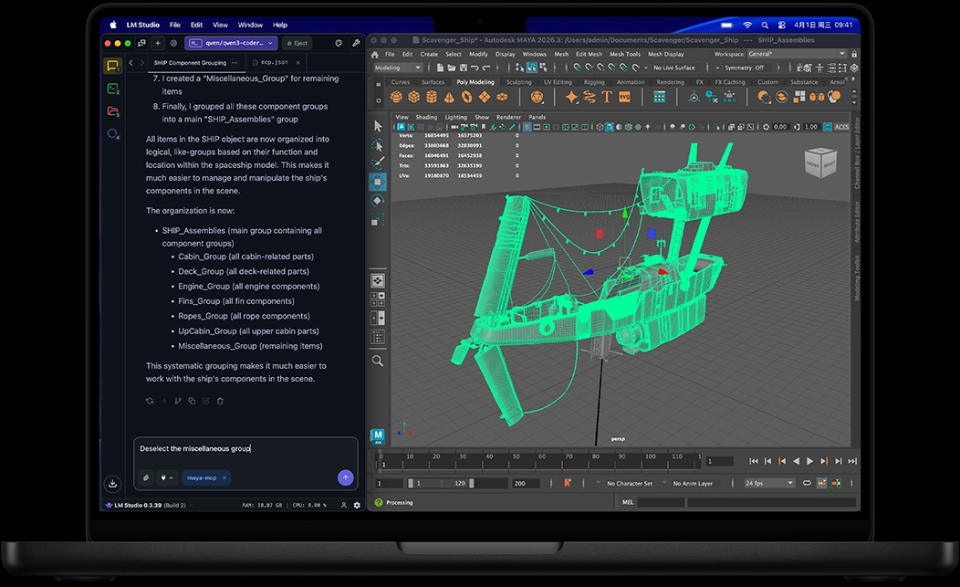Click the attachment paperclip icon in LM Studio
Screen dimensions: 960x587
pyautogui.click(x=146, y=477)
